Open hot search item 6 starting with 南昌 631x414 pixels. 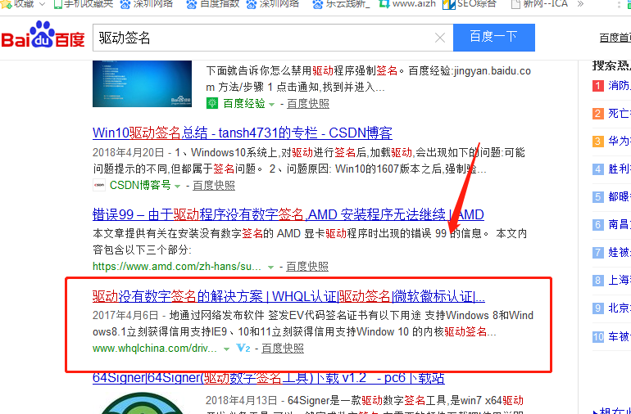click(x=619, y=224)
